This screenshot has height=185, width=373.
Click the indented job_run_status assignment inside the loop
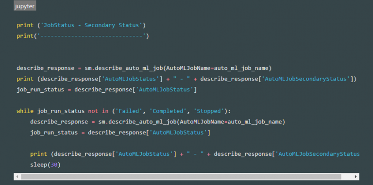120,133
